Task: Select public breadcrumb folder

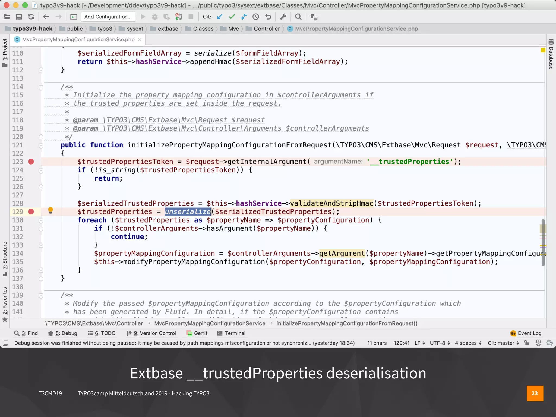Action: tap(71, 29)
